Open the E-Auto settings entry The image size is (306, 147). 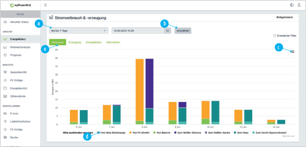[x=14, y=113]
